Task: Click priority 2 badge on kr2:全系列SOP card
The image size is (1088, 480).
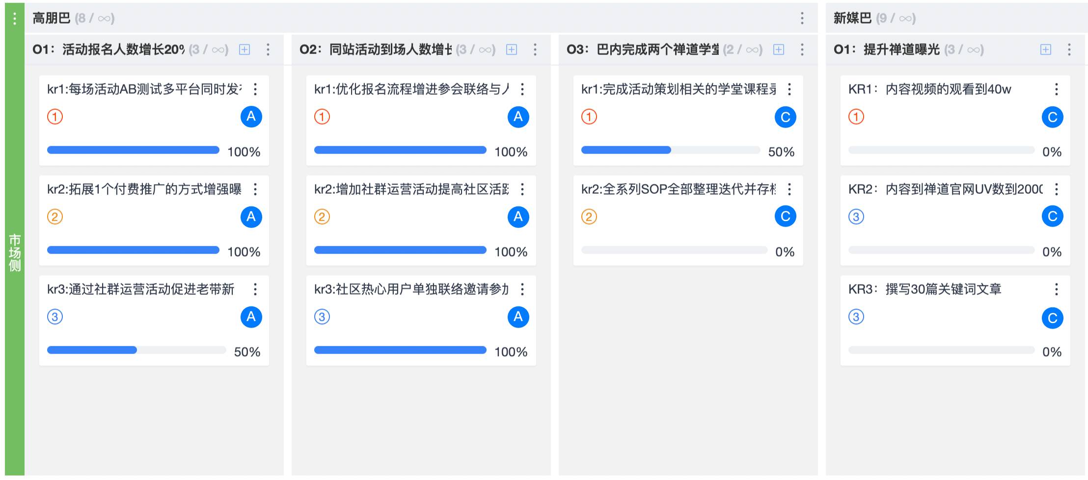Action: [589, 217]
